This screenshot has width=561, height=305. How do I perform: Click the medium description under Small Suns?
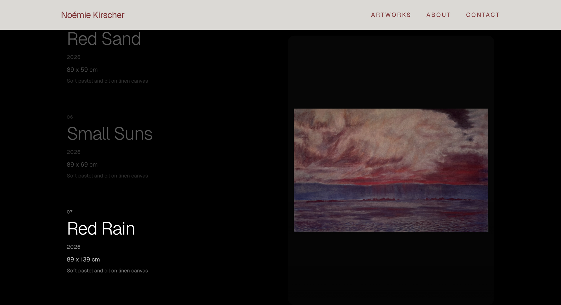(x=107, y=176)
